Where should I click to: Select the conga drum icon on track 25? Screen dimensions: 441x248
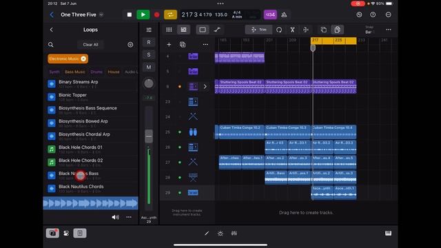[193, 132]
